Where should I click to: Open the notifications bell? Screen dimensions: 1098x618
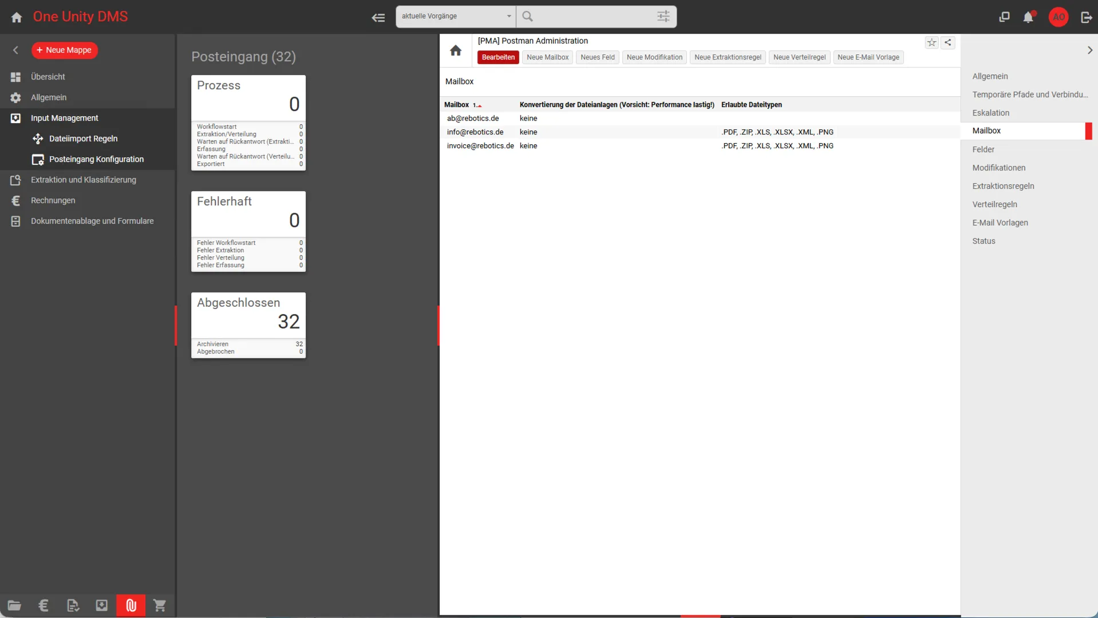tap(1029, 17)
